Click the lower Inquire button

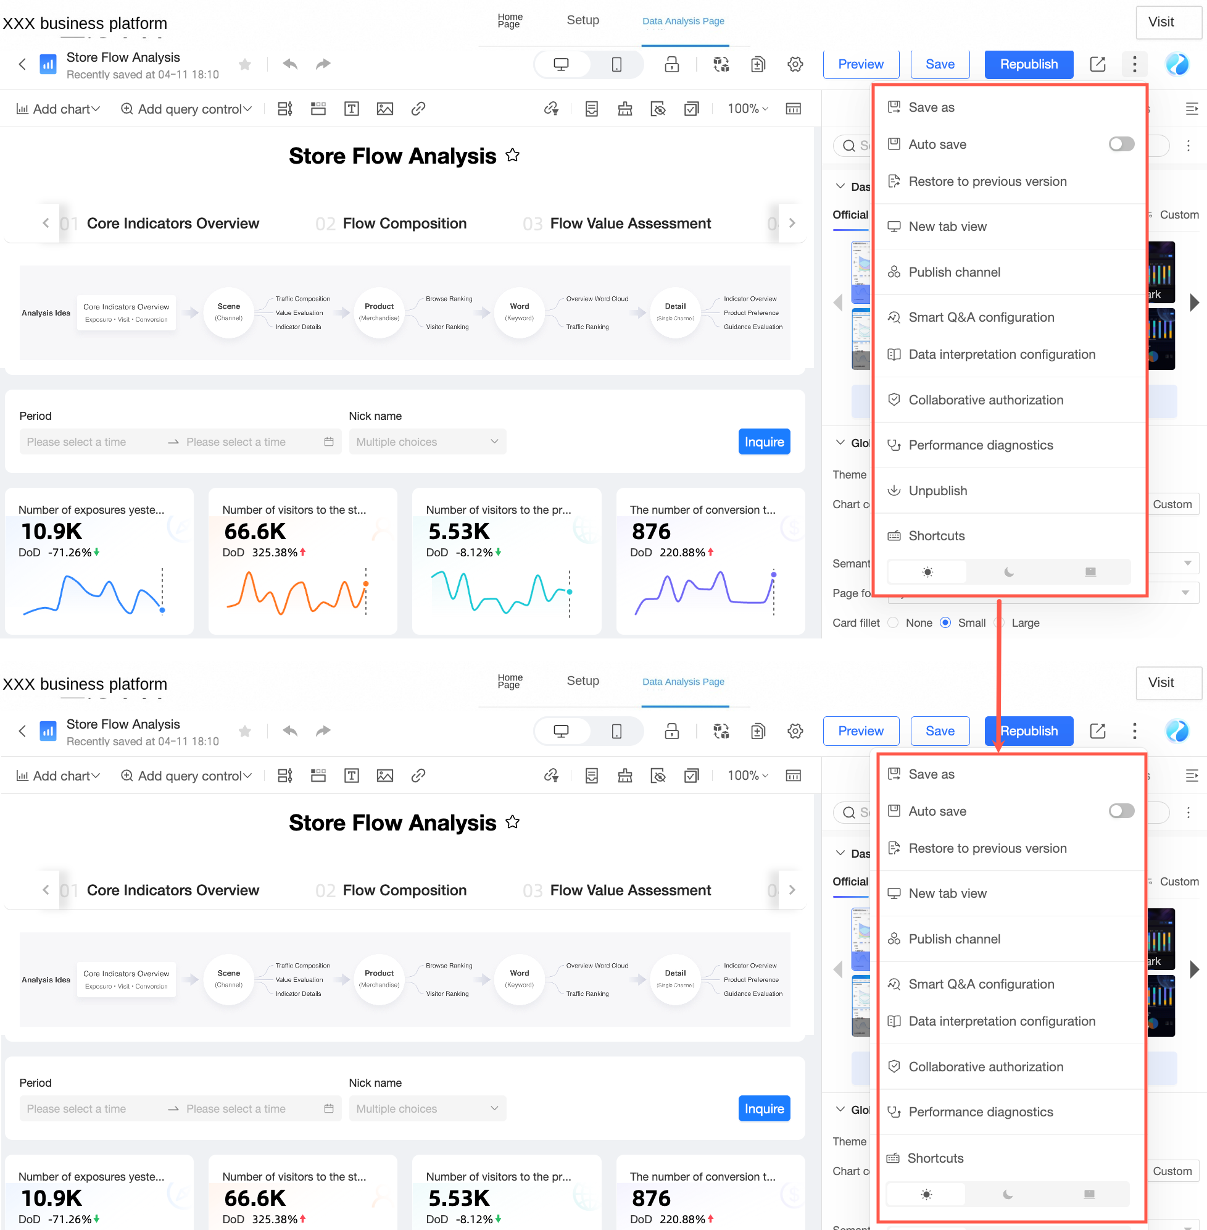tap(764, 1108)
